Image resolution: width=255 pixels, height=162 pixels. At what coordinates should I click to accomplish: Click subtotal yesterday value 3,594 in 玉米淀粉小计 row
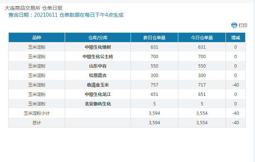154,113
